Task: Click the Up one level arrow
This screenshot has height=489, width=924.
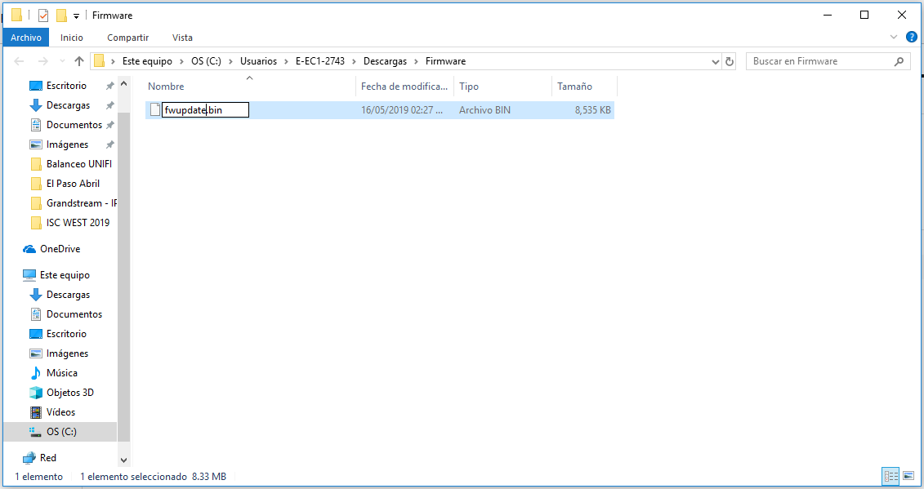Action: click(79, 61)
